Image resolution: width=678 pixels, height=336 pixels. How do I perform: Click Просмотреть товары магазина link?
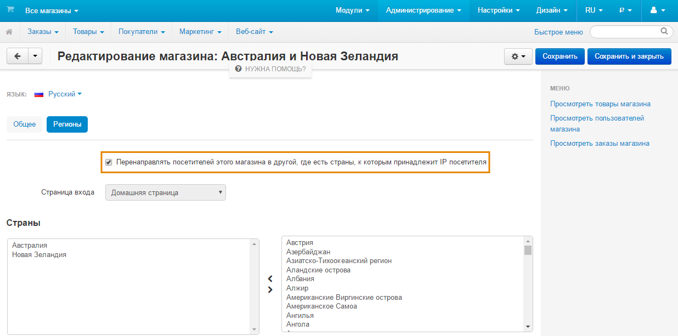point(600,104)
